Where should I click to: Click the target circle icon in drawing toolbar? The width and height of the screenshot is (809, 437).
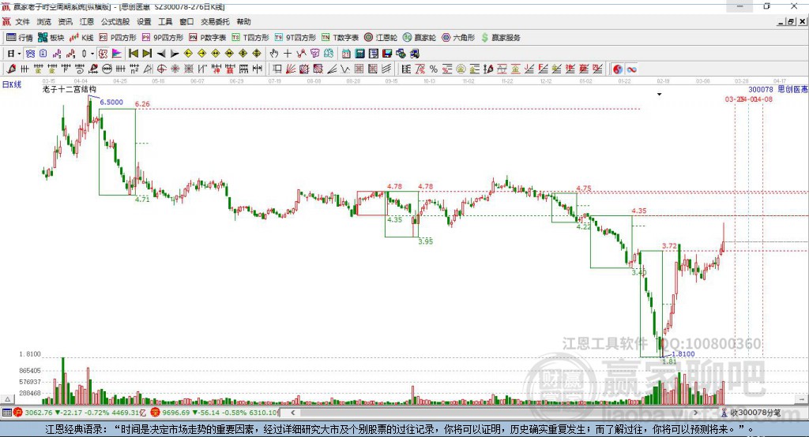point(161,69)
